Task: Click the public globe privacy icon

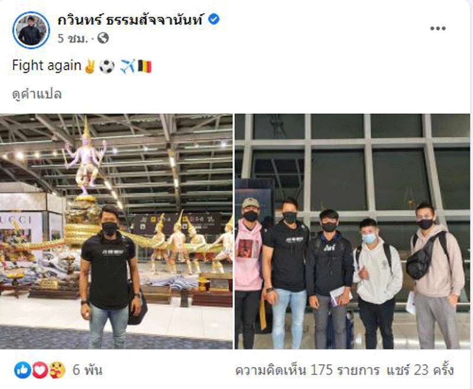Action: click(103, 38)
